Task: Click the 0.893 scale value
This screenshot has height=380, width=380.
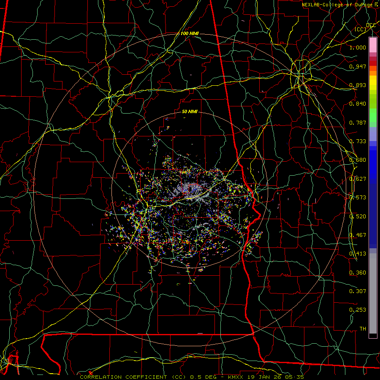Action: pos(358,85)
